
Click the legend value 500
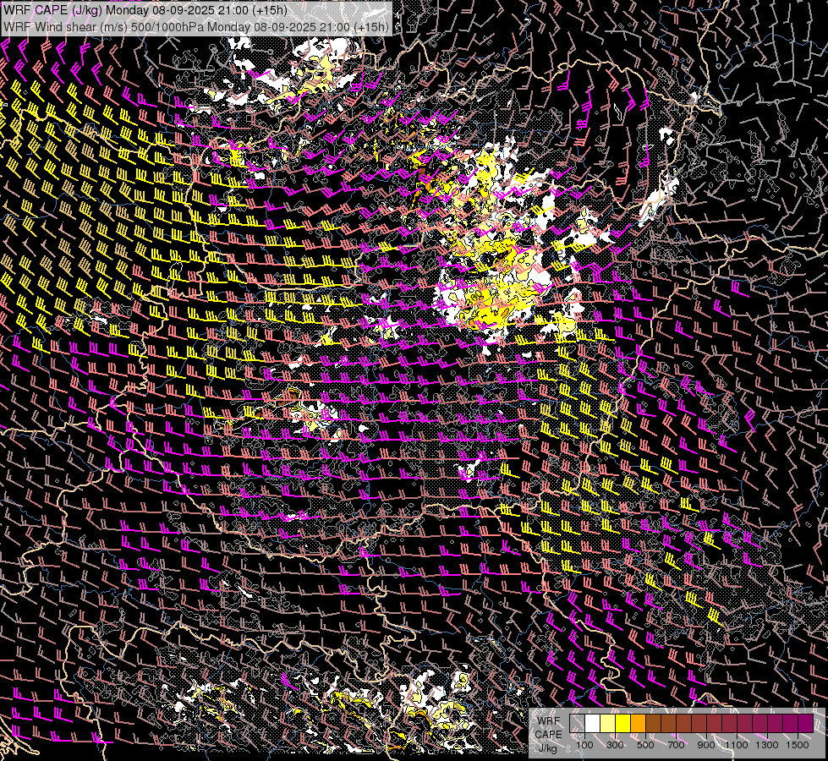point(645,745)
